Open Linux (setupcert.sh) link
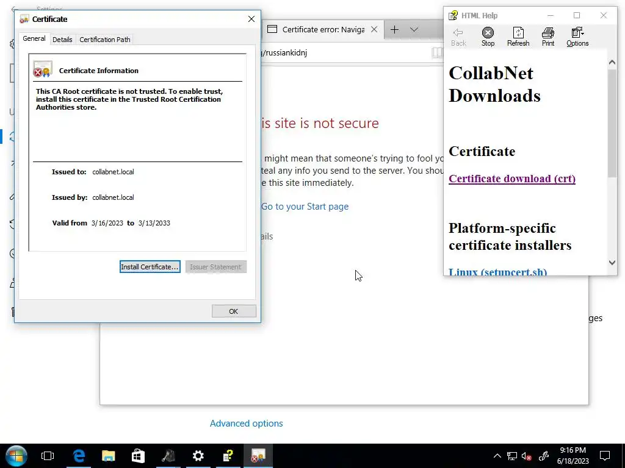625x468 pixels. 498,272
